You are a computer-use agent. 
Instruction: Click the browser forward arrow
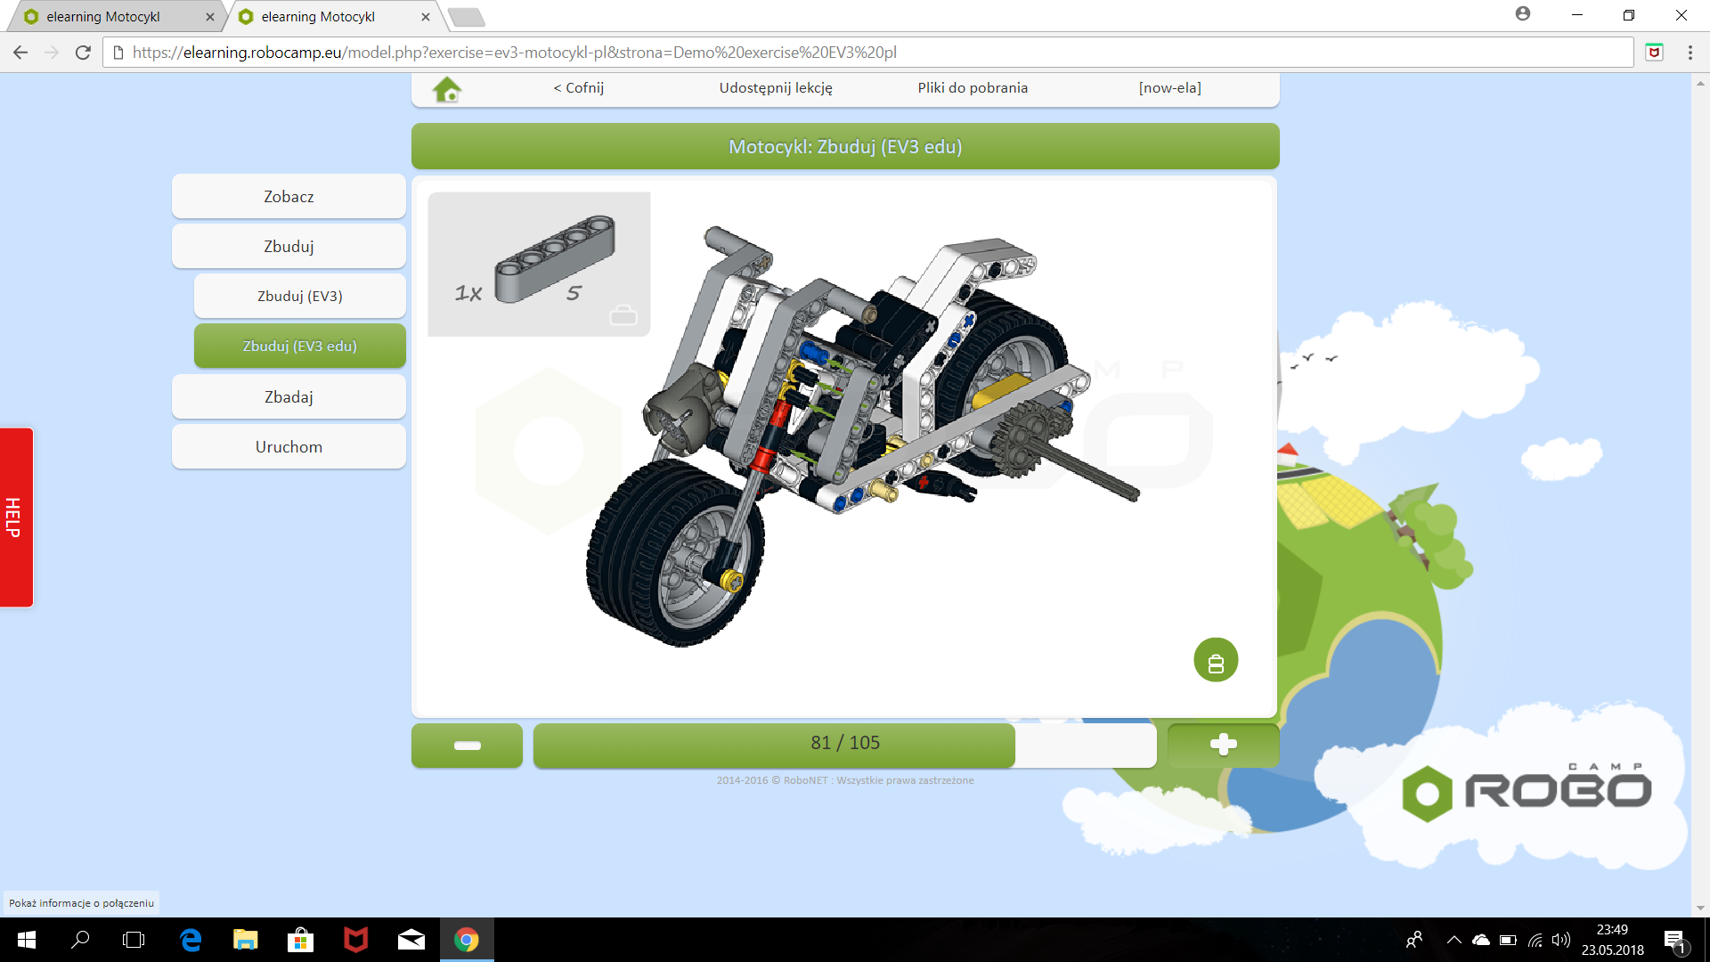52,53
